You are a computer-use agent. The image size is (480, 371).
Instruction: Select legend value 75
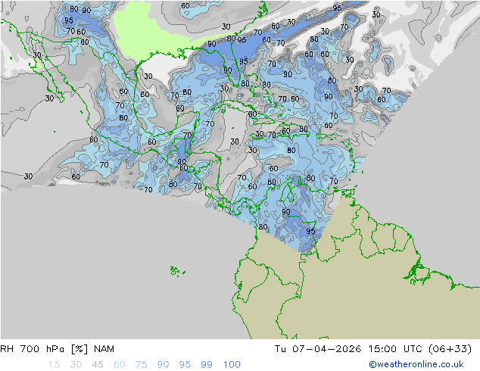[141, 365]
